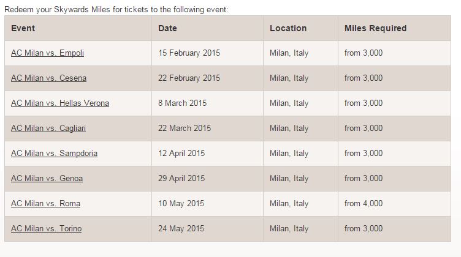
Task: Click the AC Milan vs. Genoa link
Action: point(47,179)
